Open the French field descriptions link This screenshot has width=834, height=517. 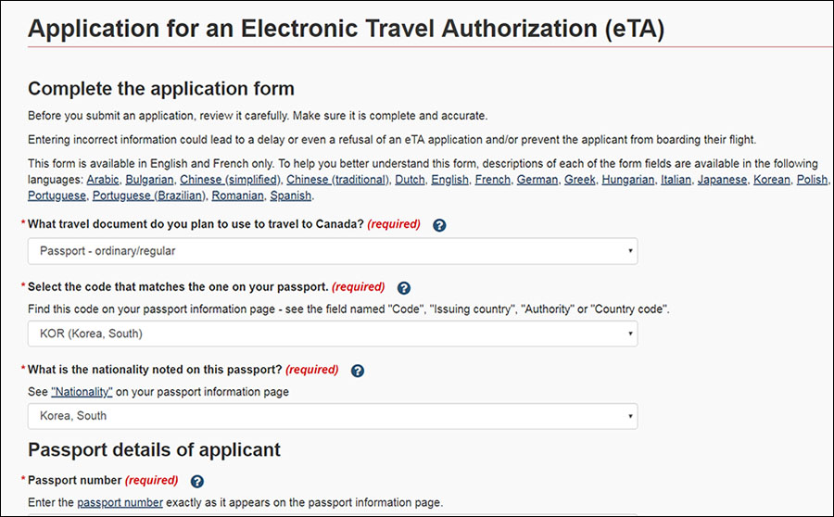[x=493, y=180]
